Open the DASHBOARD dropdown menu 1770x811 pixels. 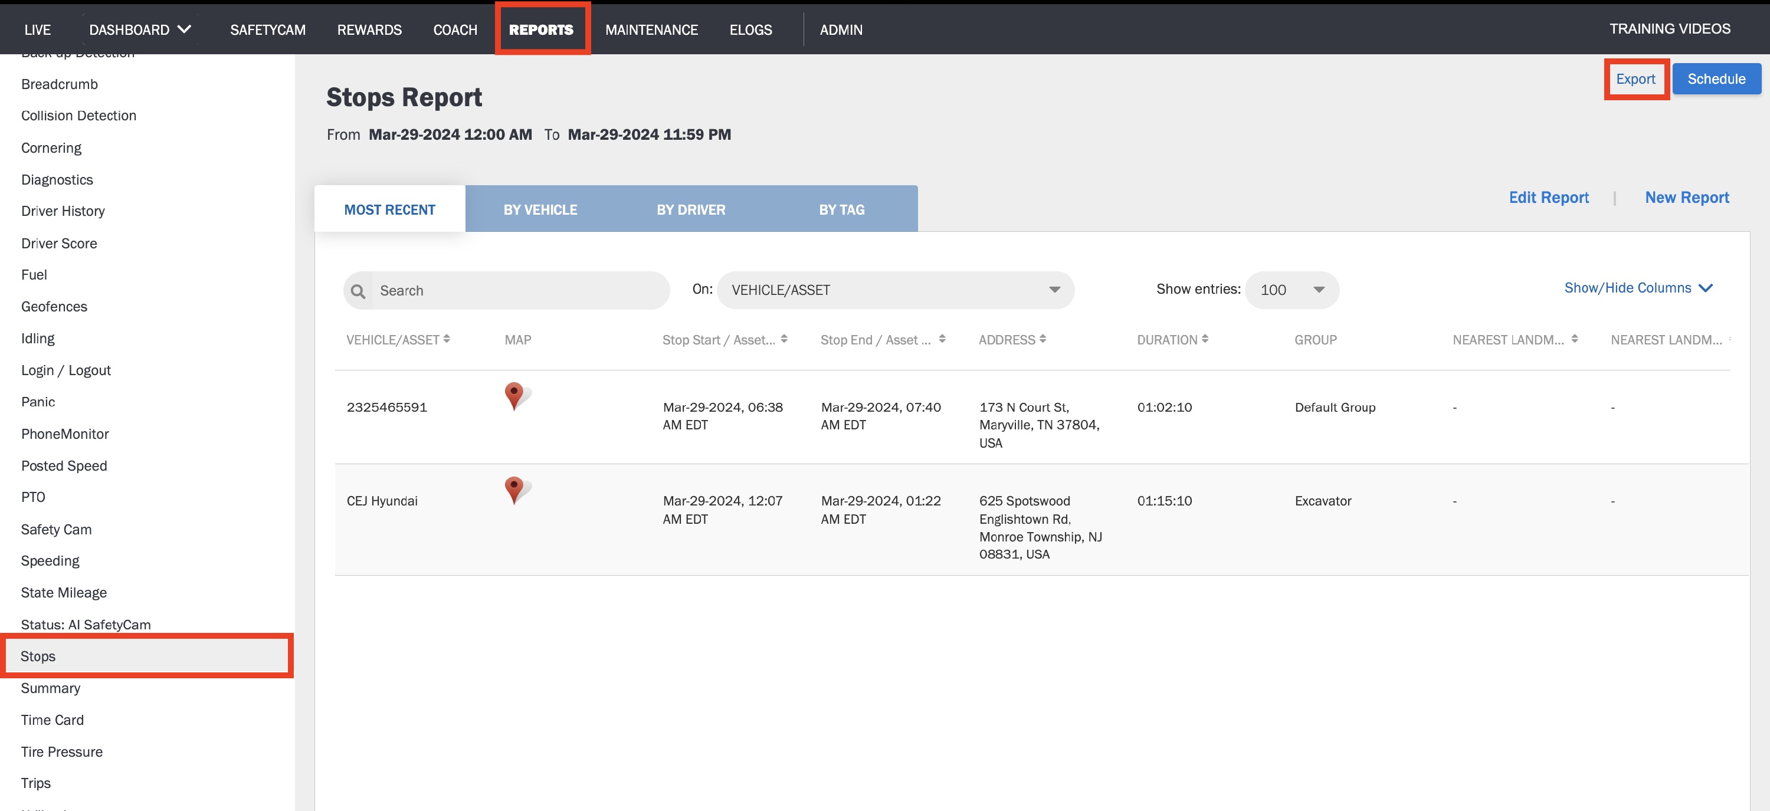click(x=140, y=29)
